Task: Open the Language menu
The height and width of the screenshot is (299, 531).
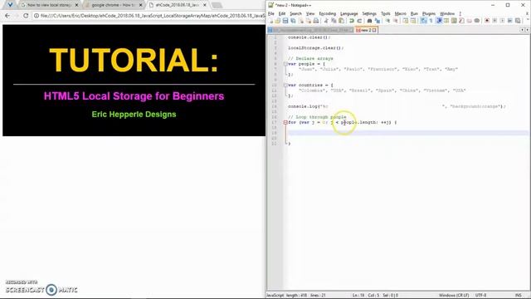Action: pyautogui.click(x=348, y=13)
